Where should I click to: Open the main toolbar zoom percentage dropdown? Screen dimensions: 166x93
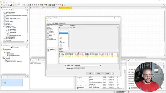(x=22, y=5)
